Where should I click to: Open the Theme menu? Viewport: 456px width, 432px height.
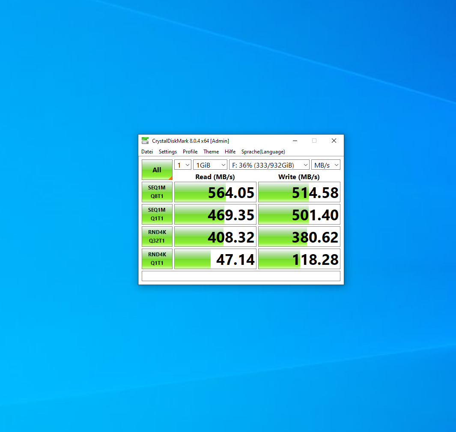[211, 152]
